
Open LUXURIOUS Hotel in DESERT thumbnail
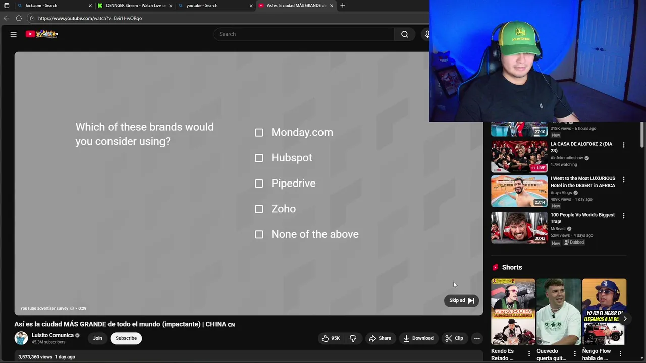coord(519,191)
